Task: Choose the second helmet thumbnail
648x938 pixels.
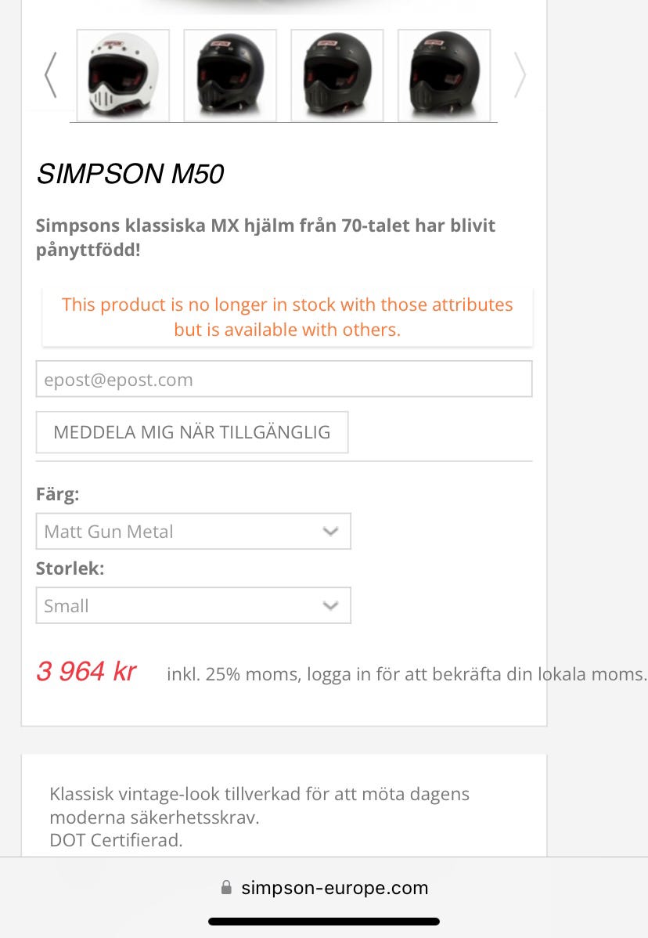Action: tap(230, 75)
